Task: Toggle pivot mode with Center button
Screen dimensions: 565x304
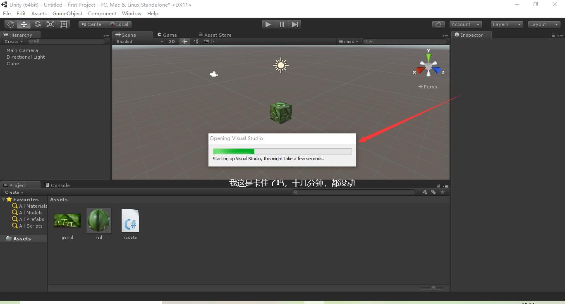Action: click(x=91, y=24)
